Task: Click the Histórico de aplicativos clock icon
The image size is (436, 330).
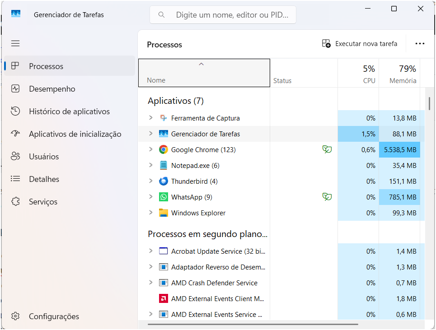Action: pyautogui.click(x=15, y=111)
